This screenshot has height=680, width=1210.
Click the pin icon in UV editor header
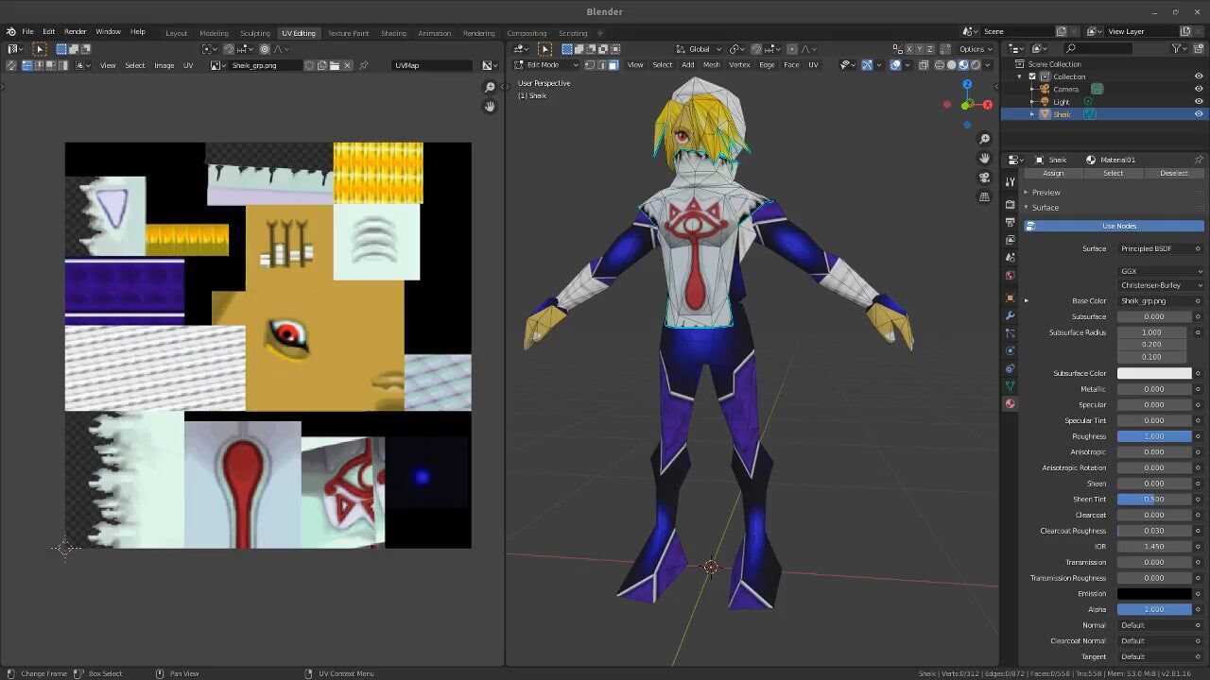click(x=364, y=65)
